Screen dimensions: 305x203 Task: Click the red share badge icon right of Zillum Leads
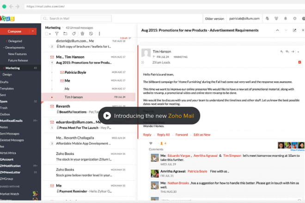click(x=299, y=62)
